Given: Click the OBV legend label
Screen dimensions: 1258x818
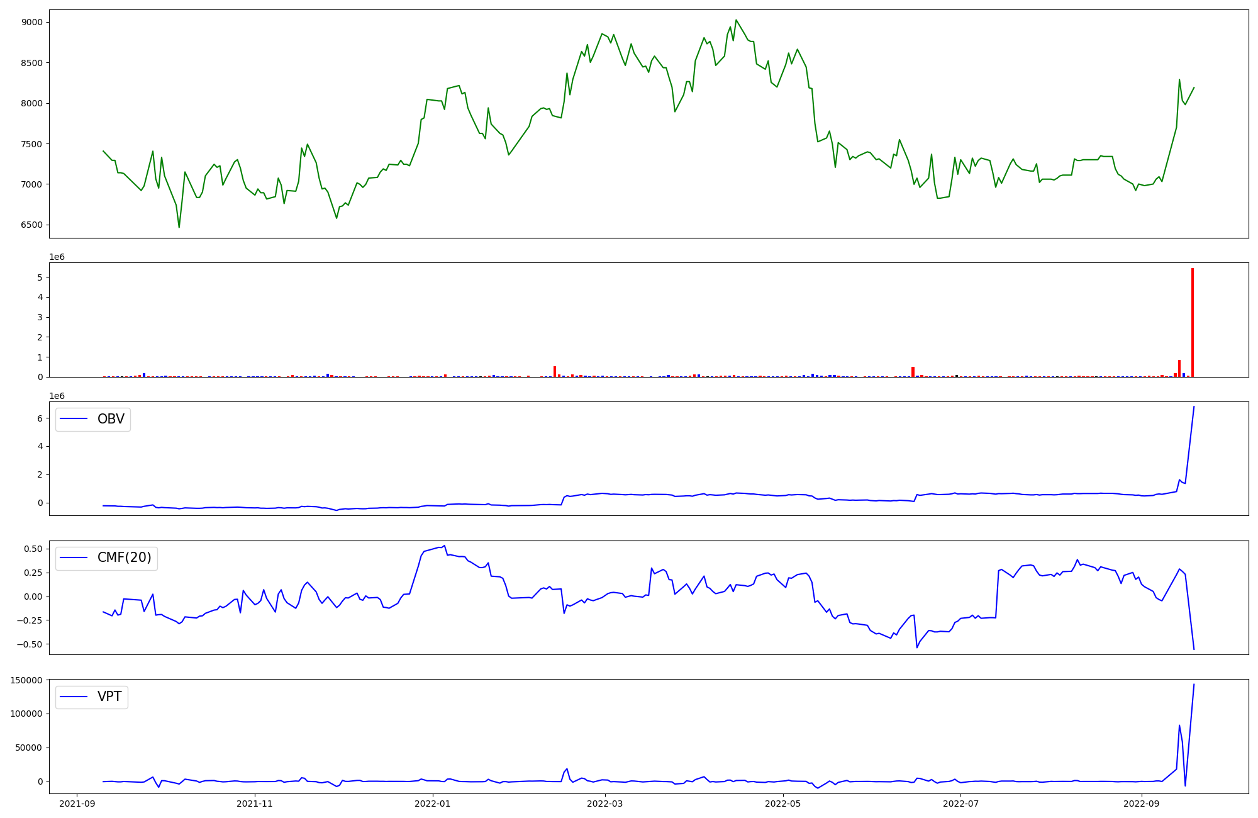Looking at the screenshot, I should click(x=111, y=419).
